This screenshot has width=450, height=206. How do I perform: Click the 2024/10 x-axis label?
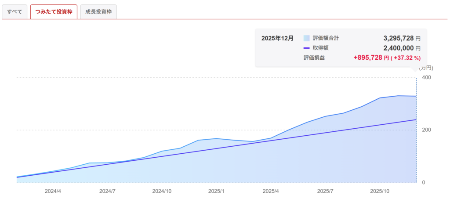point(162,192)
